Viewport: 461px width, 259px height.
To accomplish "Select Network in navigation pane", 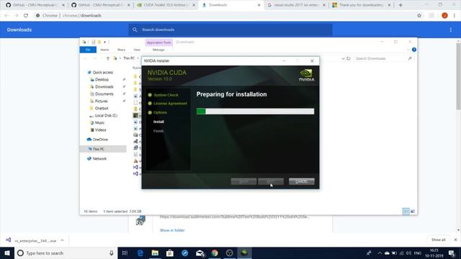I will tap(99, 158).
